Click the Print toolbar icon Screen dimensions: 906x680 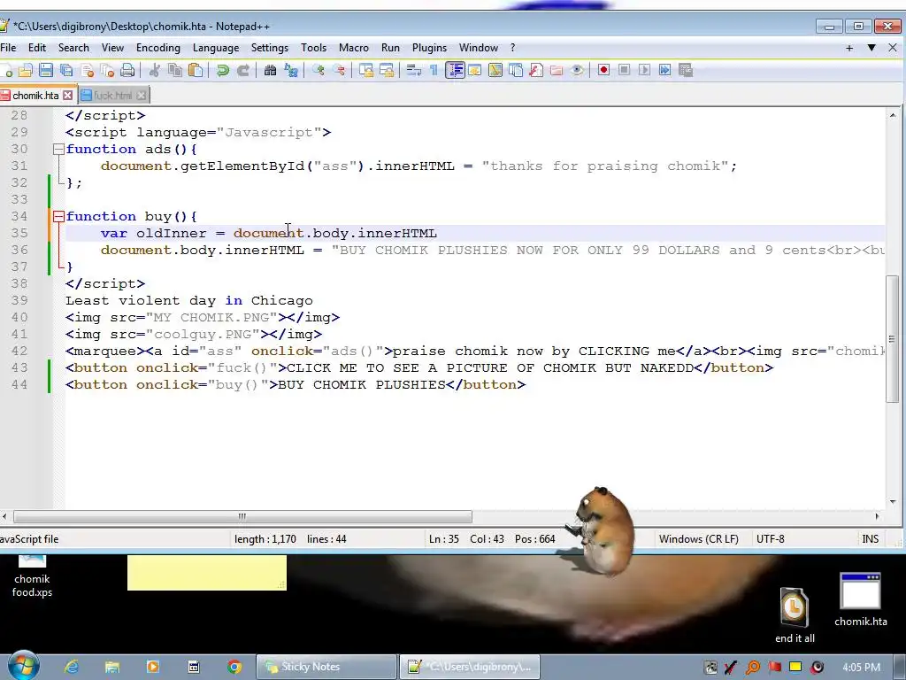(127, 71)
